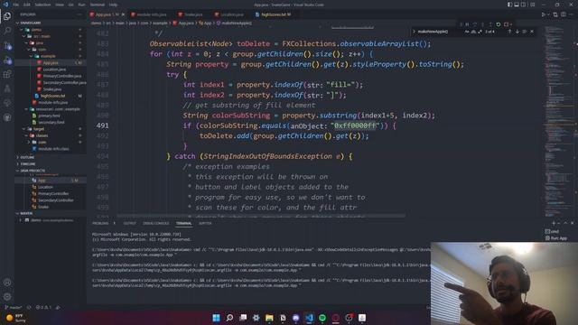Open the File menu

coord(15,5)
